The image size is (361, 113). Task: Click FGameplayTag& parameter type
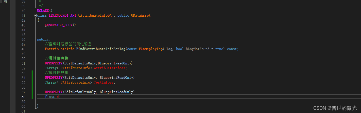tap(152, 49)
